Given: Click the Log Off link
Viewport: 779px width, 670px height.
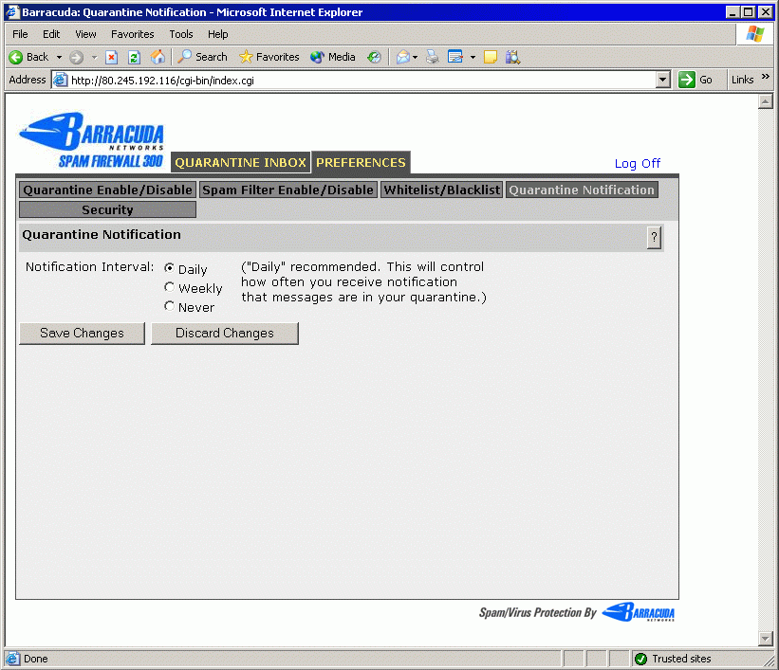Looking at the screenshot, I should click(x=637, y=163).
